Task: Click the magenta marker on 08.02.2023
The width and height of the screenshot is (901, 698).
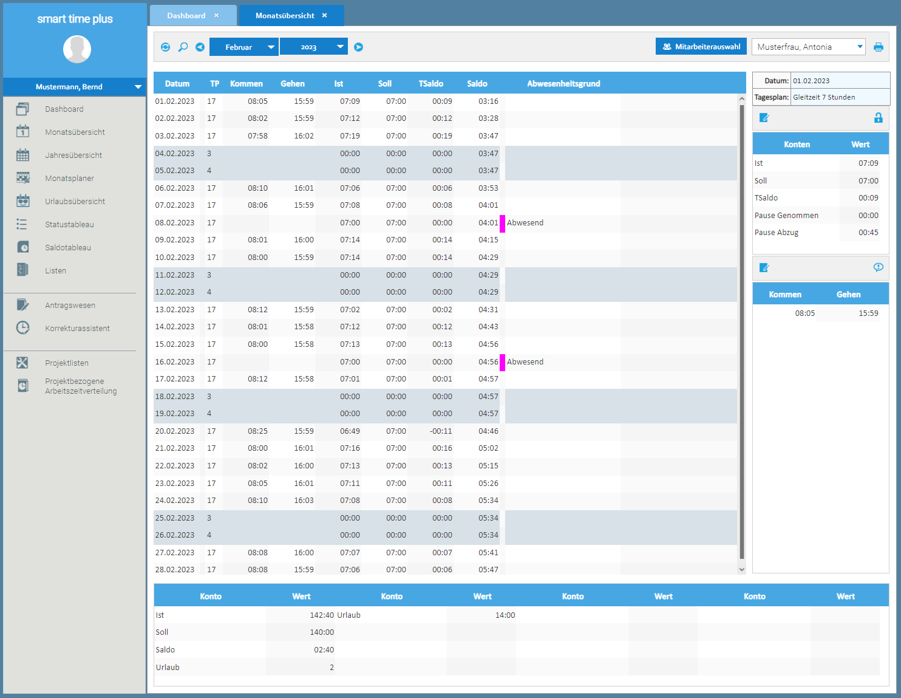Action: 502,223
